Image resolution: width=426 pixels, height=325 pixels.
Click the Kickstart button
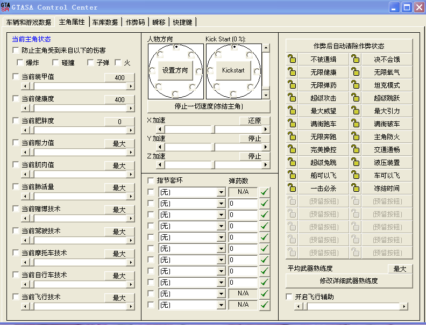coord(233,70)
